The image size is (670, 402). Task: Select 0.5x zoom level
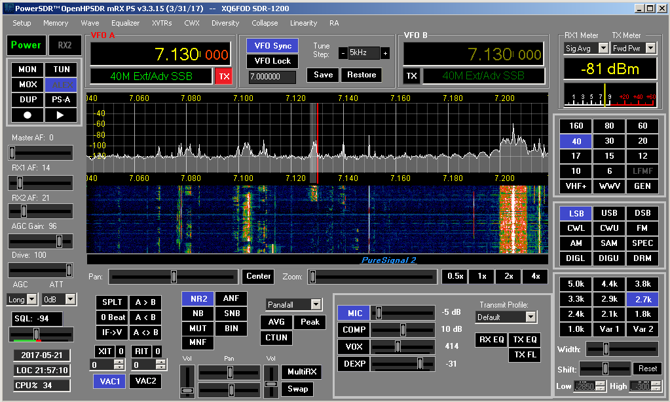[x=455, y=276]
